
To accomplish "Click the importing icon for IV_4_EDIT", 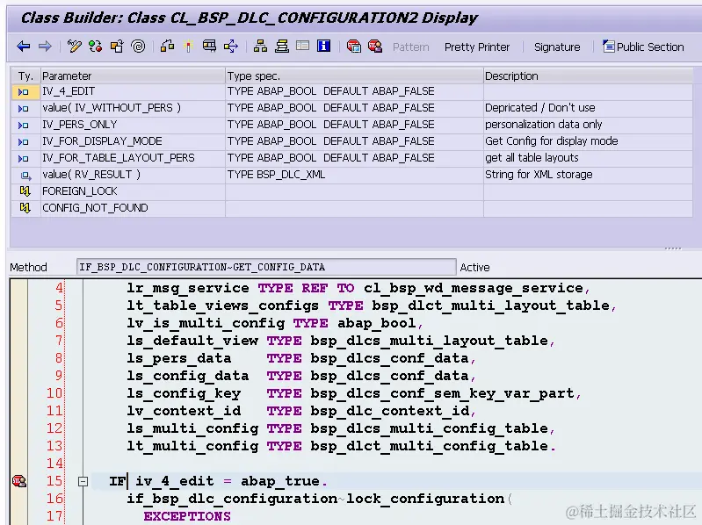I will coord(23,91).
